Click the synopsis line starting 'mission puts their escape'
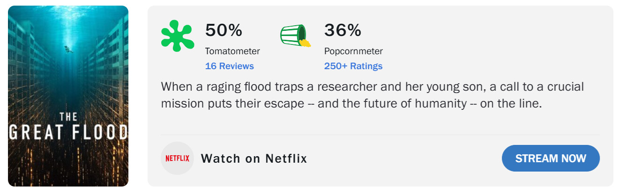Viewport: 619px width, 194px height. coord(351,103)
